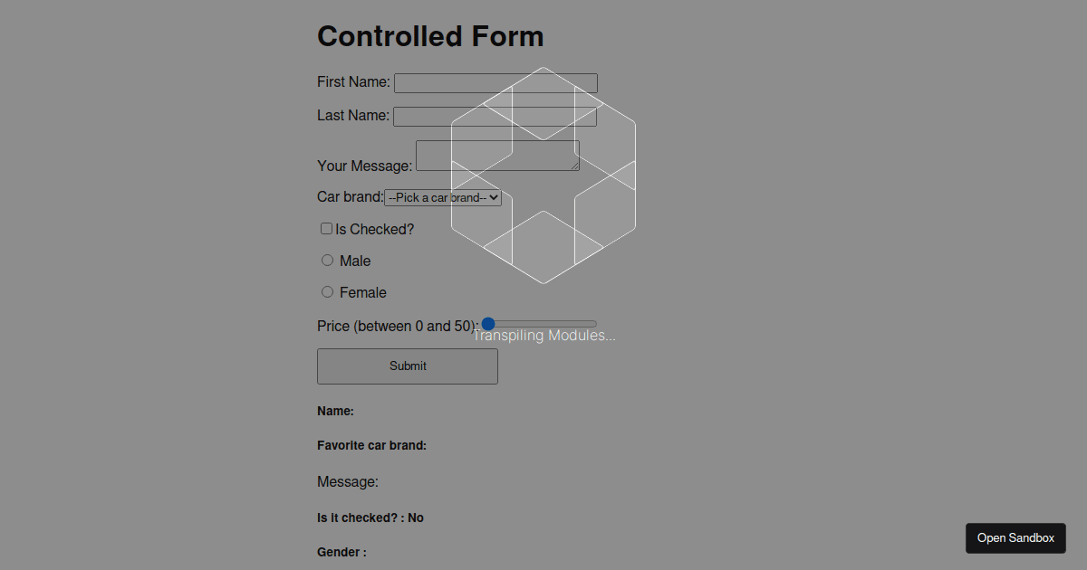Click the Name: result label

pos(335,411)
